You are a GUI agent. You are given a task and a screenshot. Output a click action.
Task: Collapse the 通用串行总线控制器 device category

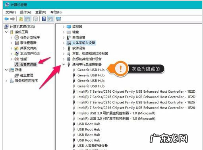tap(64, 64)
